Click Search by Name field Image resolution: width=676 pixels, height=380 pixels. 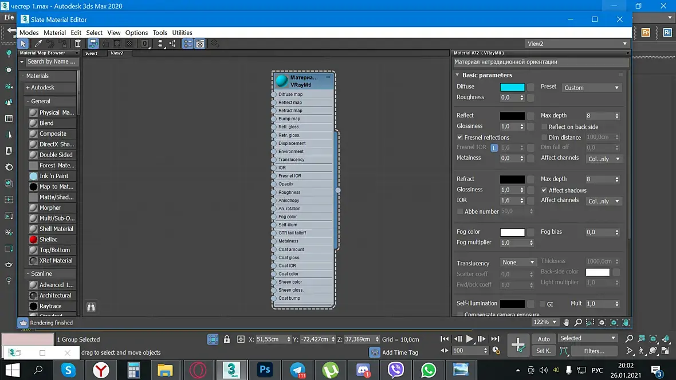coord(52,62)
